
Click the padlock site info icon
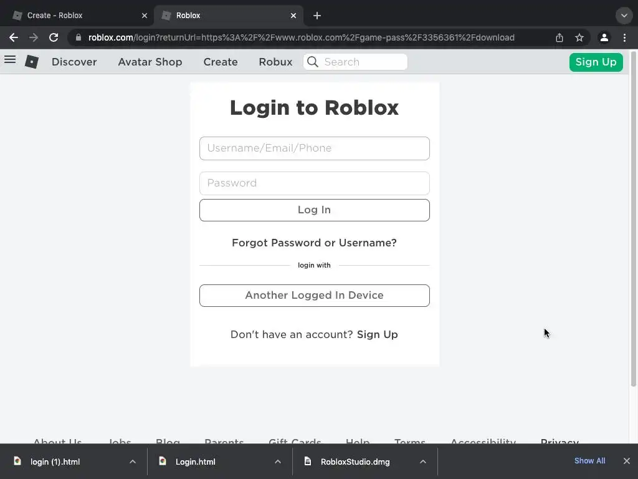pyautogui.click(x=79, y=37)
